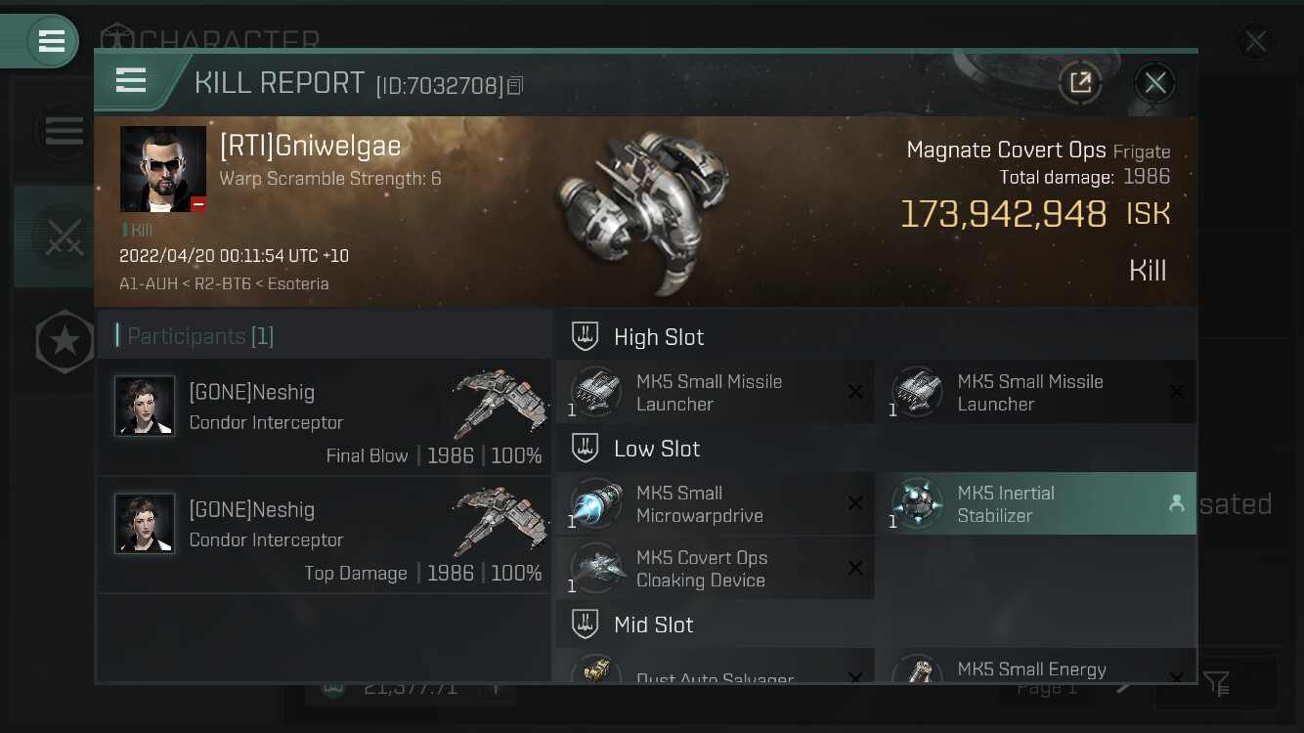The height and width of the screenshot is (733, 1304).
Task: Click the person icon on Inertial Stabilizer
Action: 1176,503
